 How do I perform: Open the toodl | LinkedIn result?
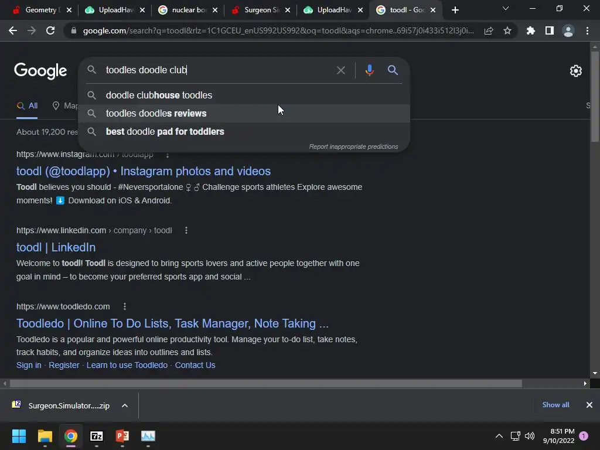tap(56, 248)
